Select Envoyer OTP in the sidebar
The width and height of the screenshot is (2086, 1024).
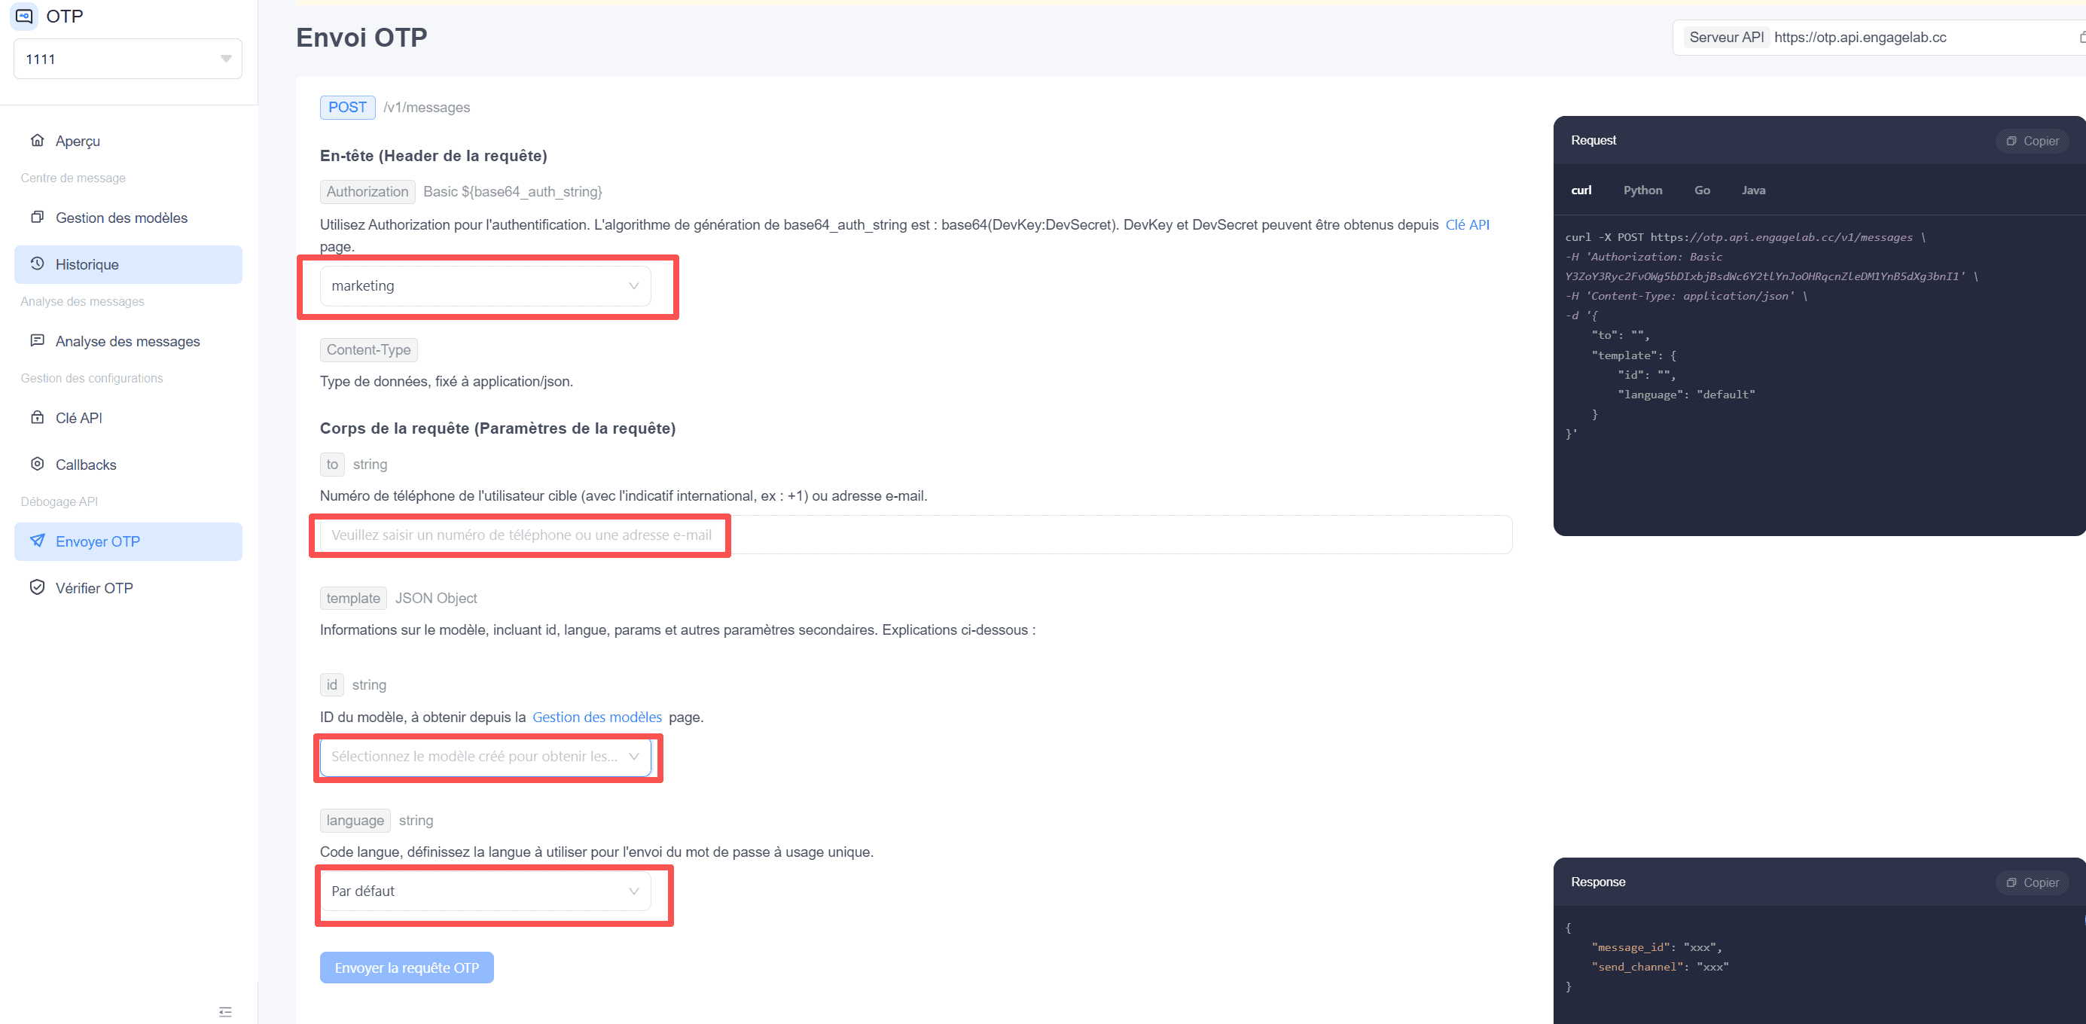[x=128, y=541]
